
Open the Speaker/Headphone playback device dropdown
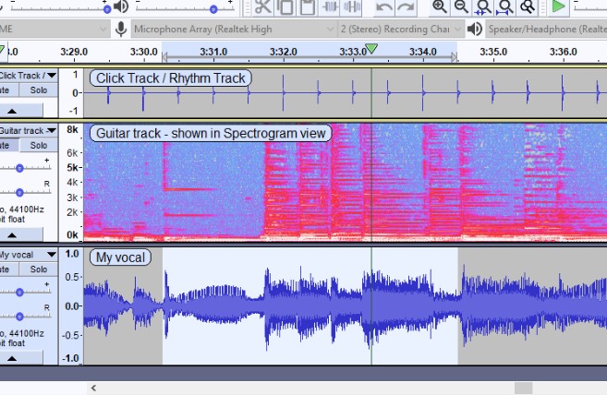coord(546,29)
